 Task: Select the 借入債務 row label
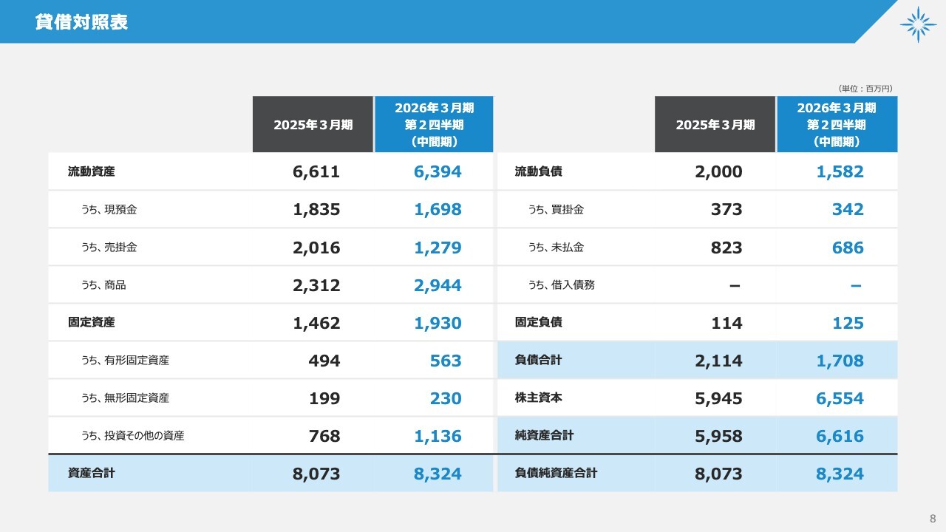point(561,285)
